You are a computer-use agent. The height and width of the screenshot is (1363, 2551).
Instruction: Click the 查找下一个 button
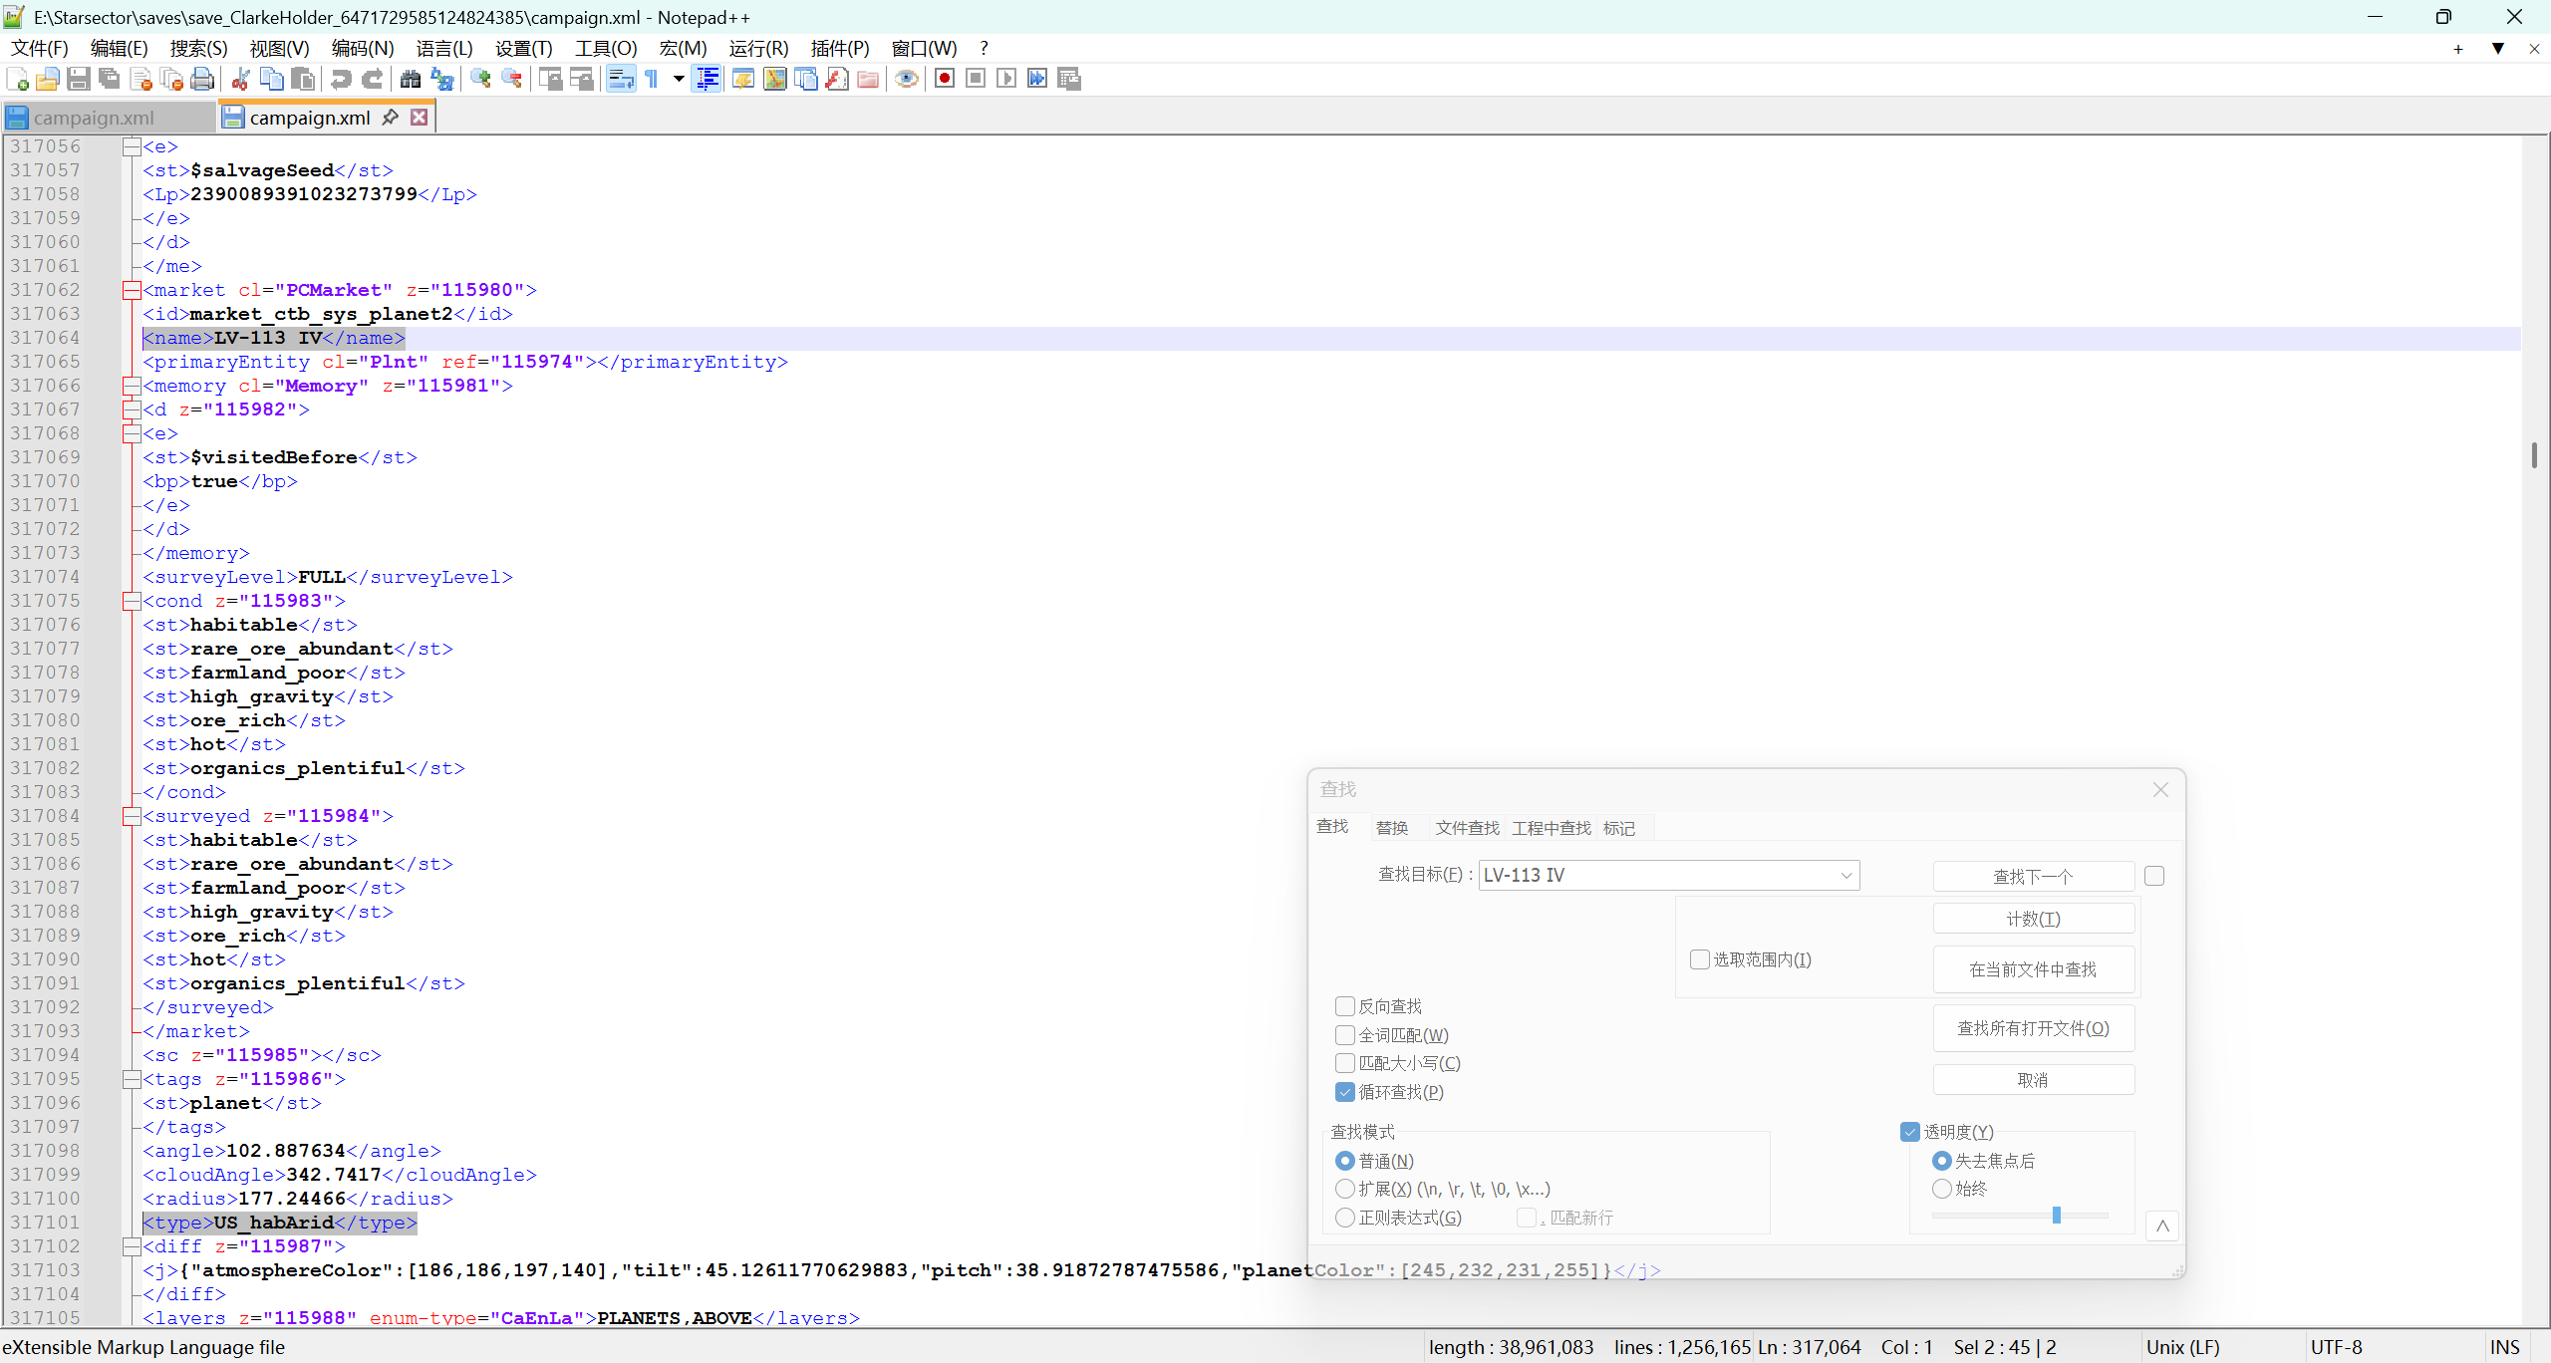[2033, 877]
